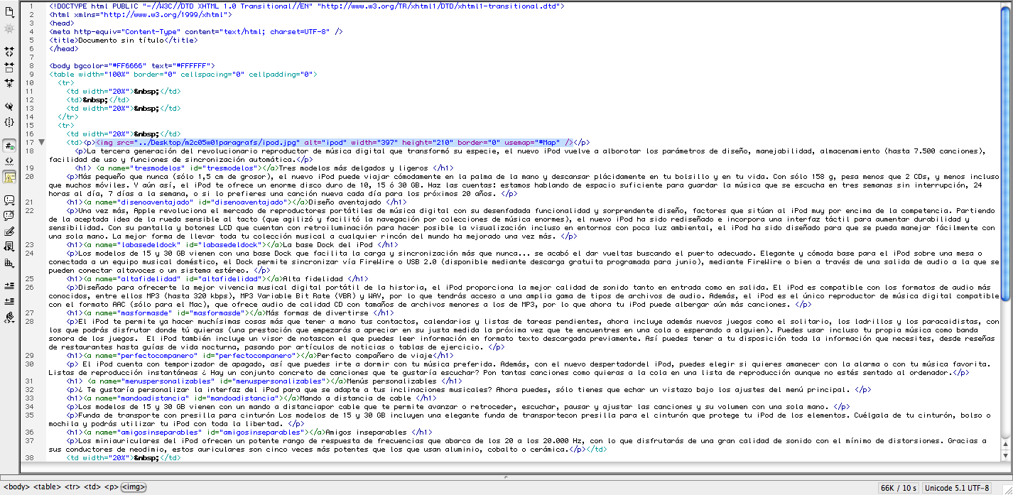The height and width of the screenshot is (495, 1013).
Task: Click the bgcolor "#FF6666" value
Action: (x=127, y=65)
